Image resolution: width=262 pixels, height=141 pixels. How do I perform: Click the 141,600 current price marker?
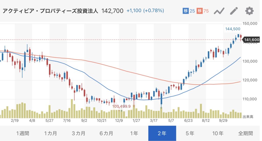coord(252,40)
